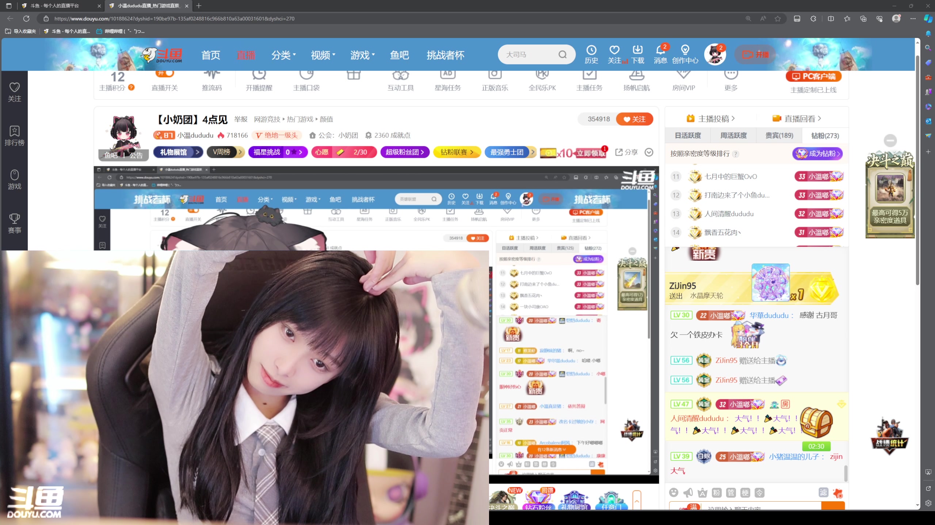Viewport: 935px width, 525px height.
Task: Open 排行榜 in the left sidebar
Action: pos(14,136)
